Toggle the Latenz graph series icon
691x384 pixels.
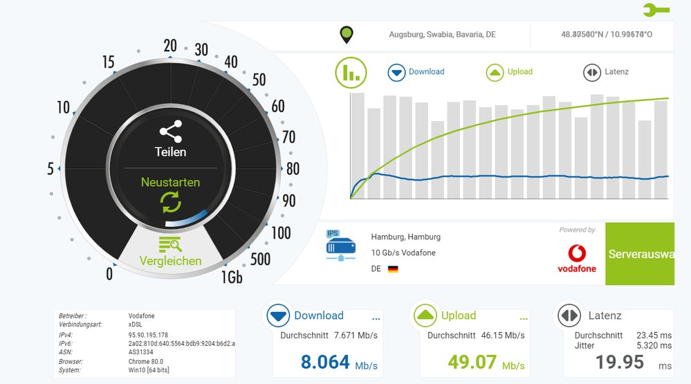(x=592, y=73)
